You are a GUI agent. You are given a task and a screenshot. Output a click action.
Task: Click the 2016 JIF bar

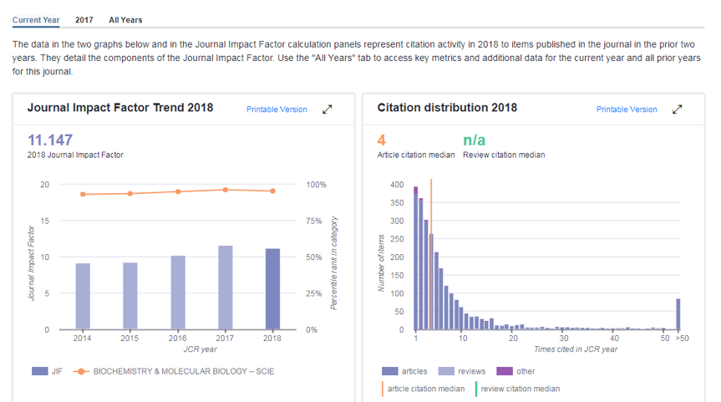coord(178,293)
